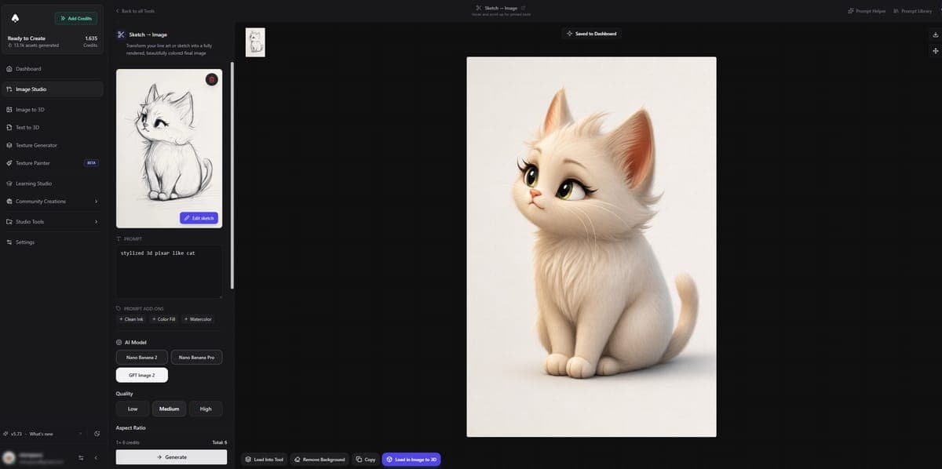Click the Sketch → Image scissors icon in the tool panel
The height and width of the screenshot is (469, 942).
121,35
